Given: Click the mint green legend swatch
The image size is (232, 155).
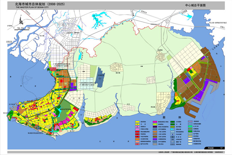Looking at the screenshot, I should click(190, 126).
